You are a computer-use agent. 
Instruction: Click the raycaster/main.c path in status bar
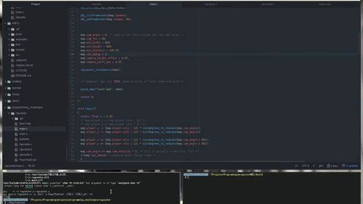point(14,166)
